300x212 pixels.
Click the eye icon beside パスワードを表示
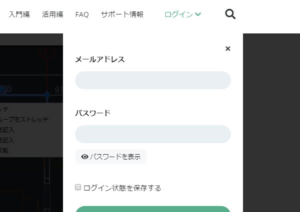(x=84, y=157)
